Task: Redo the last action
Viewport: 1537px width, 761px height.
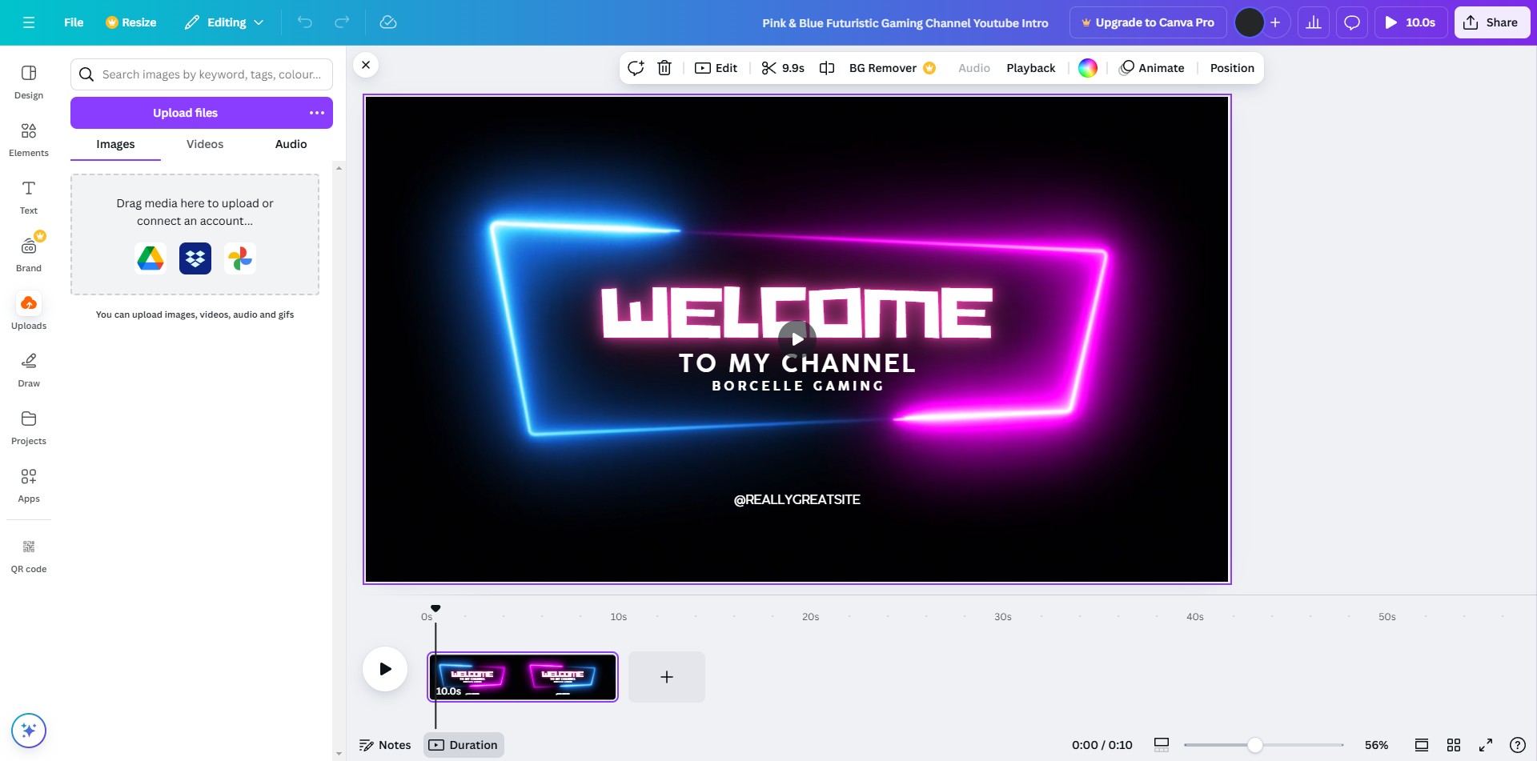Action: (342, 22)
